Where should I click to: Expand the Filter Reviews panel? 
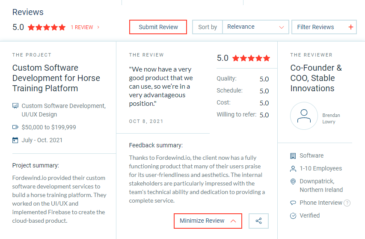click(324, 27)
